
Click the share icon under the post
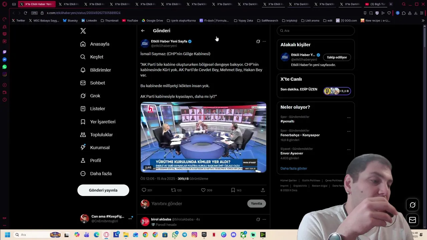pos(263,190)
